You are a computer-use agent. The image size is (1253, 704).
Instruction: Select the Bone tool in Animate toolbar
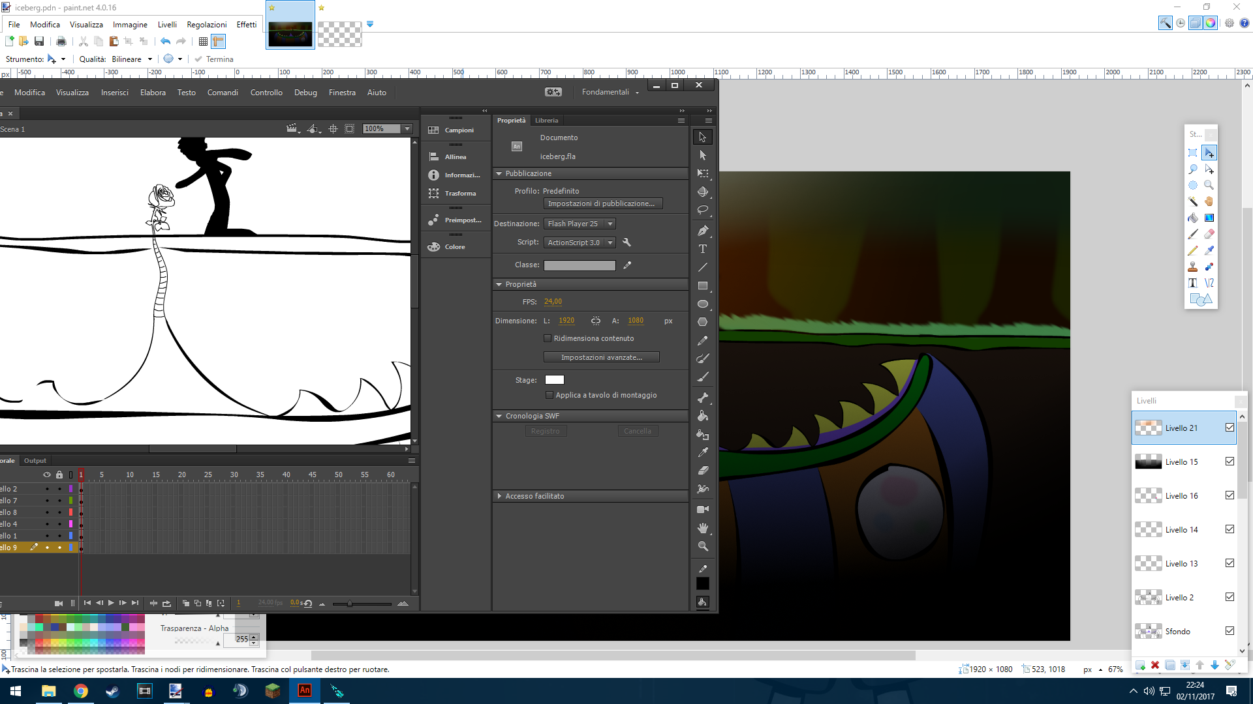[703, 398]
